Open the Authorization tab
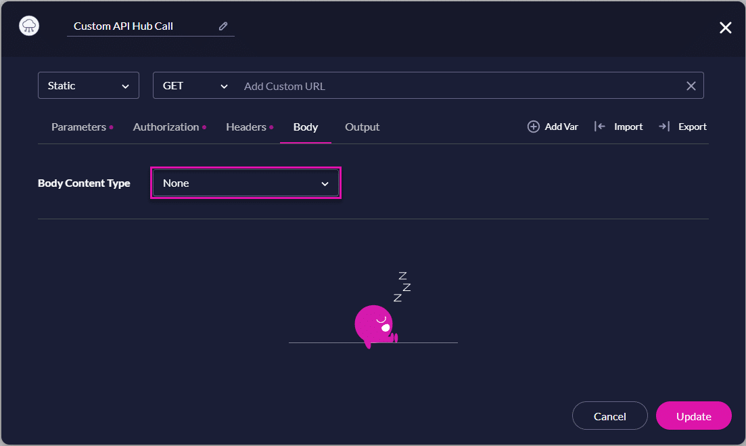 (x=166, y=127)
